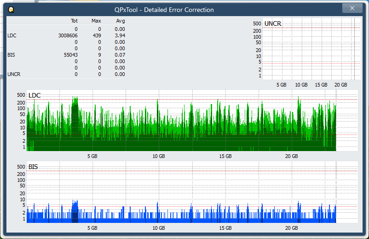Click the UNCR graph title label

point(273,23)
